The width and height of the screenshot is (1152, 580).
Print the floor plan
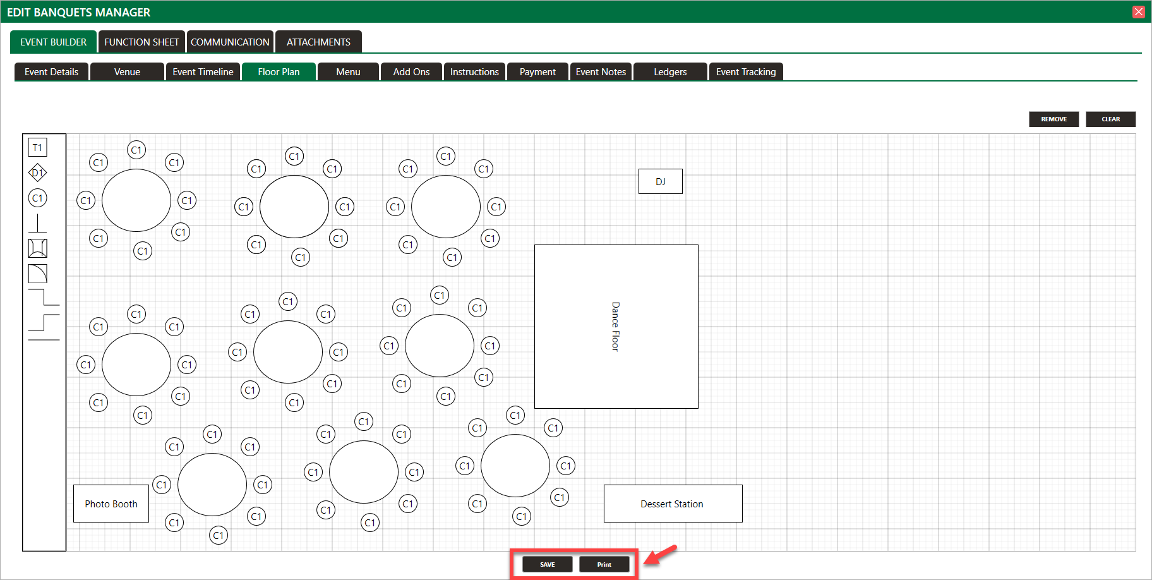(604, 564)
